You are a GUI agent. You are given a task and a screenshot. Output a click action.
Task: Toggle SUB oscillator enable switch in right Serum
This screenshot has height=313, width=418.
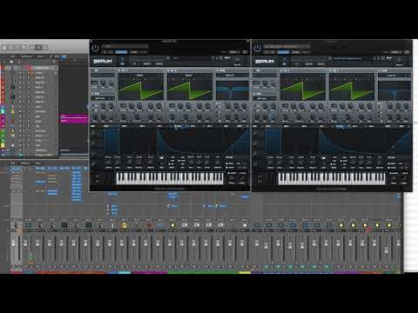254,70
